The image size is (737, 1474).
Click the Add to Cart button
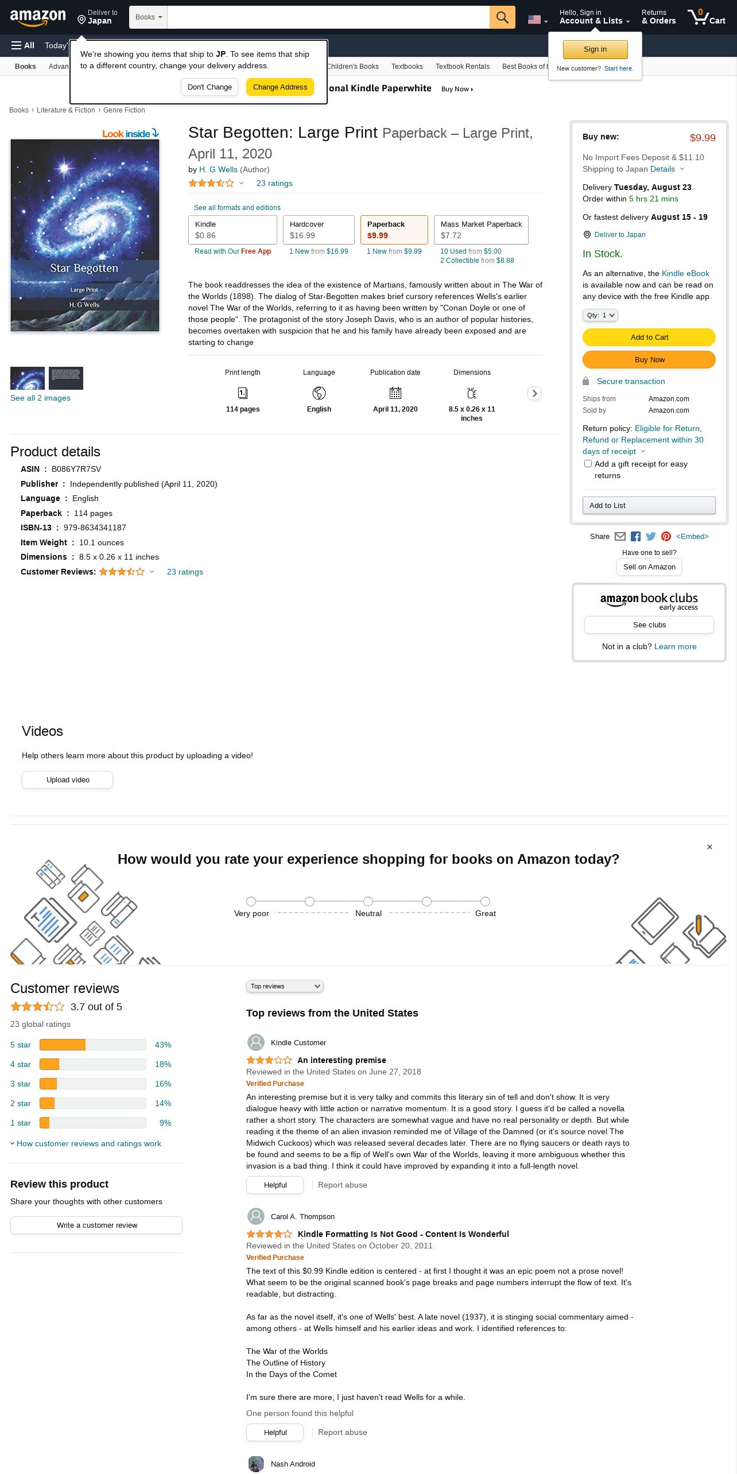649,337
